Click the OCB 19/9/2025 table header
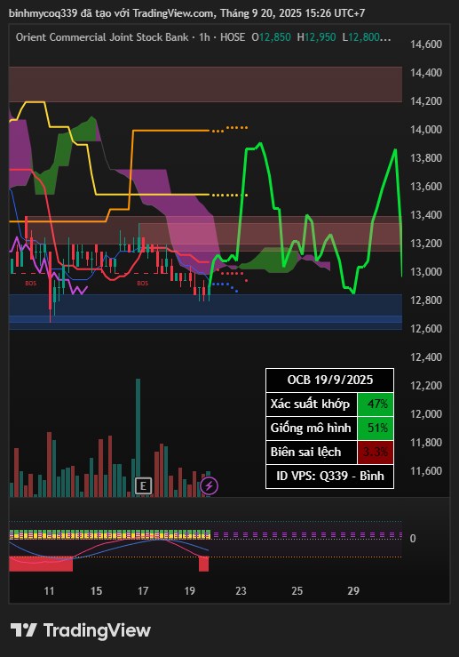This screenshot has width=459, height=657. [329, 380]
